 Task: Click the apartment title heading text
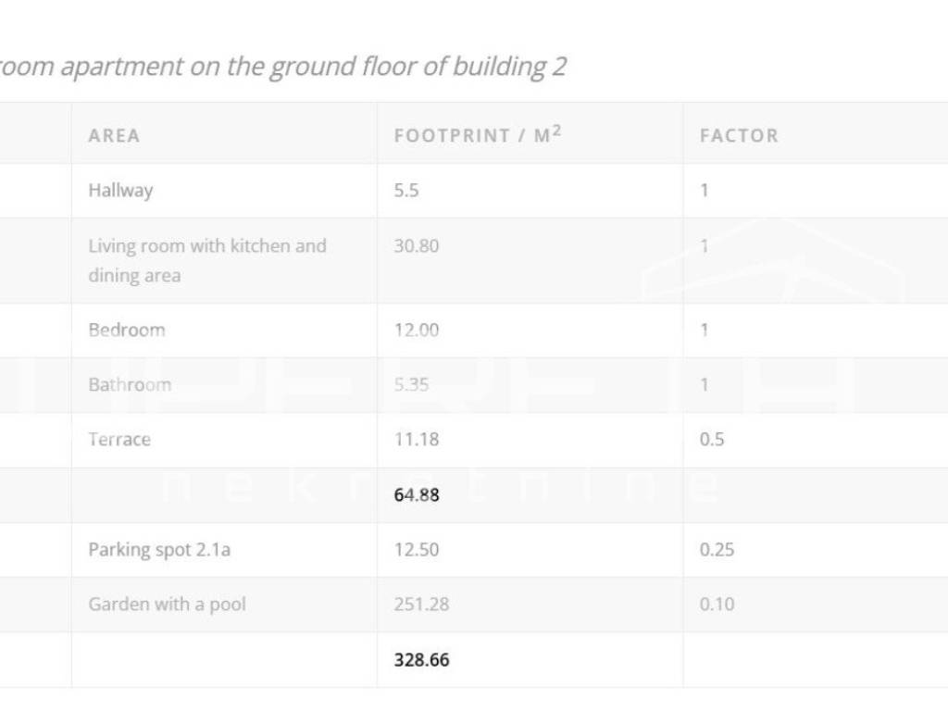tap(282, 67)
